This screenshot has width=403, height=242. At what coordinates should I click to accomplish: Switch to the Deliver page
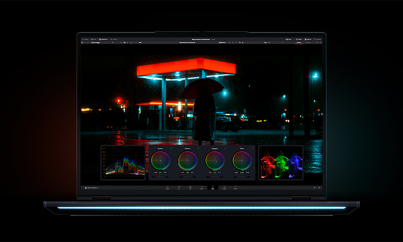(235, 188)
